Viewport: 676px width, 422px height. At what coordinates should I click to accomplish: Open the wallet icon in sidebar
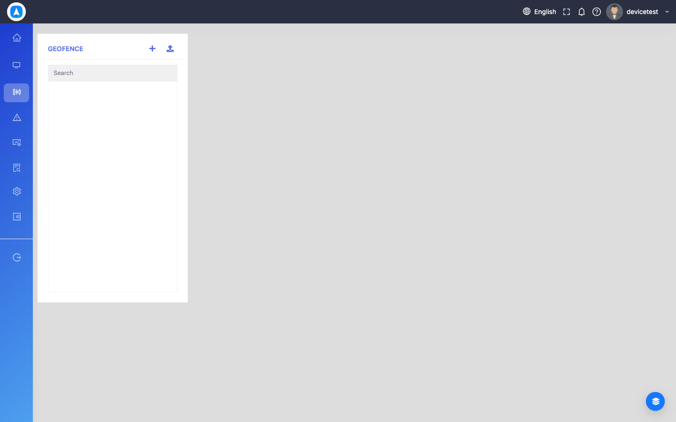[x=17, y=217]
